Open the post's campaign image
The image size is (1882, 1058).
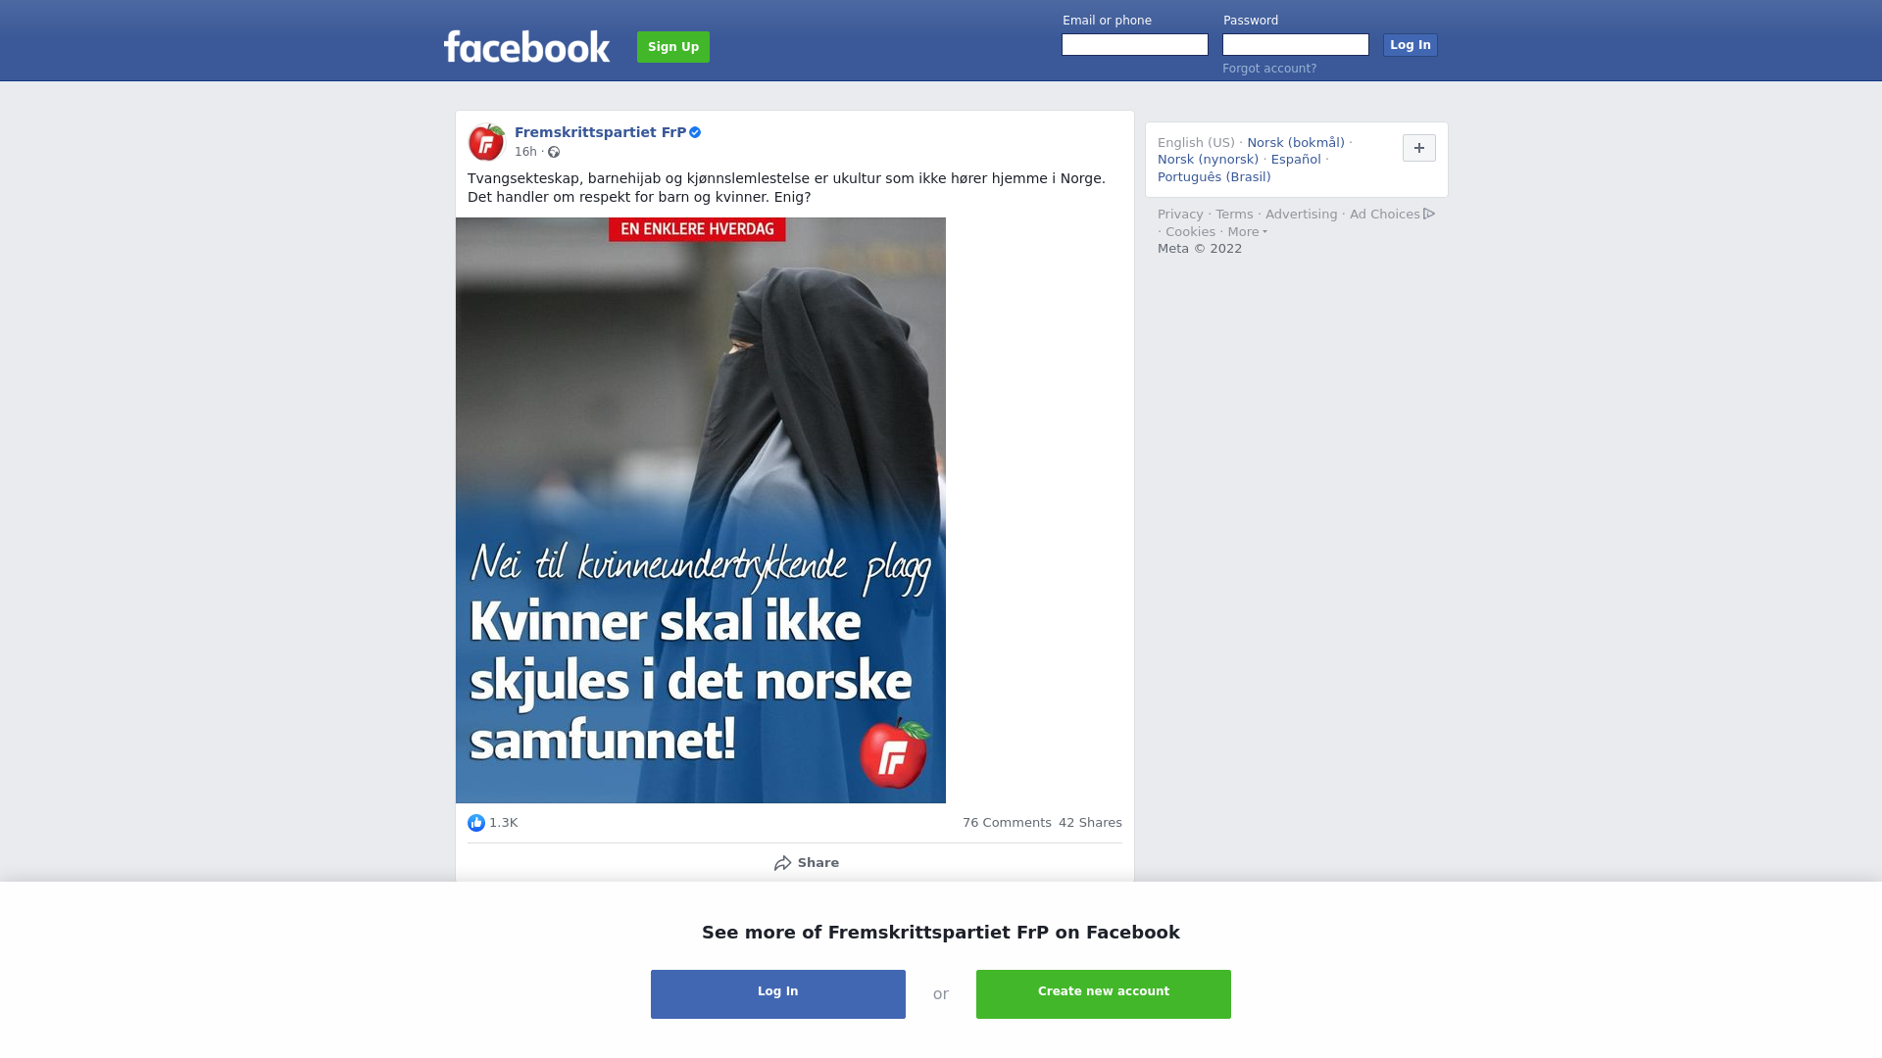(x=701, y=510)
